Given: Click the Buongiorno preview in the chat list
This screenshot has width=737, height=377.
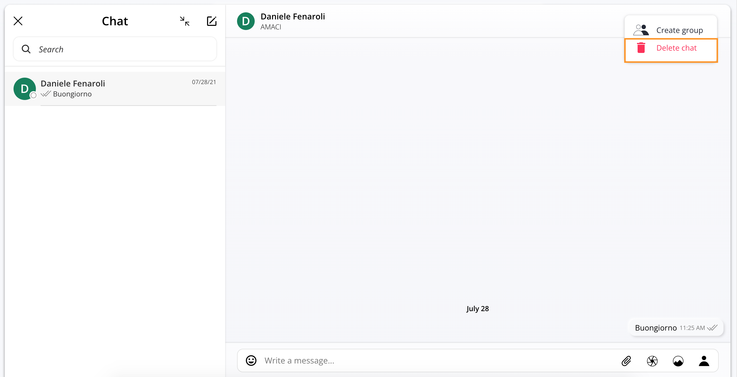Looking at the screenshot, I should 72,94.
